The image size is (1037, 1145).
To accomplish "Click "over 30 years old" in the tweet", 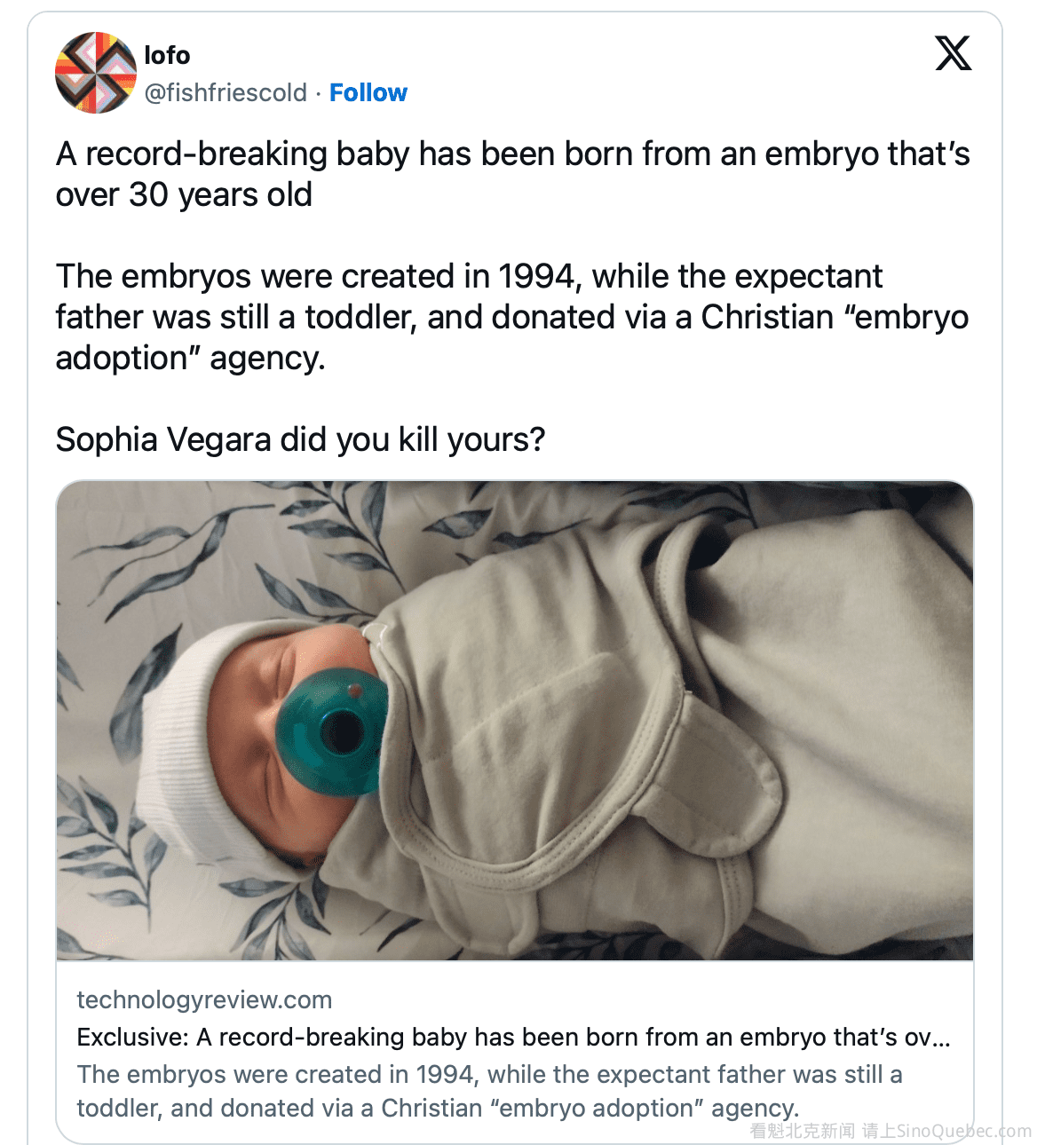I will coord(184,194).
